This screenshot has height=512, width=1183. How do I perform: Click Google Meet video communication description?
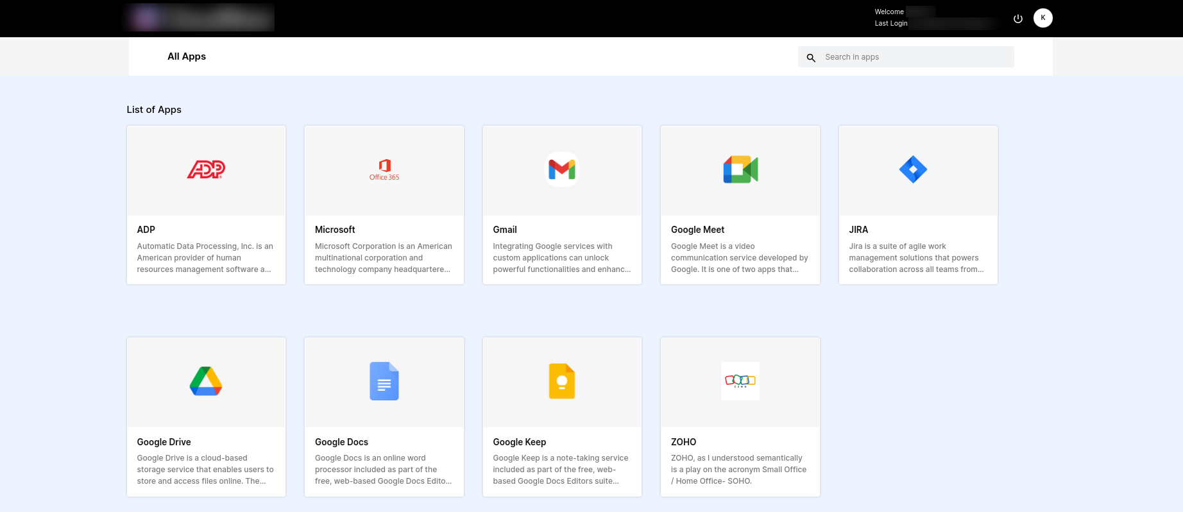(x=740, y=258)
